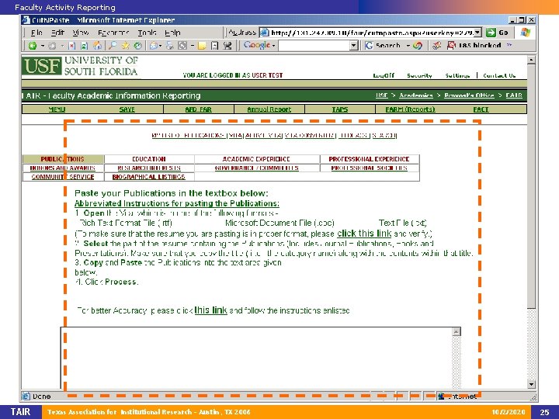Select the PROFESSIONAL EXPERIENCE tab
The image size is (559, 419).
click(369, 159)
